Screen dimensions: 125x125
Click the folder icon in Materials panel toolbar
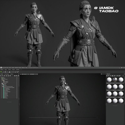coord(112,76)
